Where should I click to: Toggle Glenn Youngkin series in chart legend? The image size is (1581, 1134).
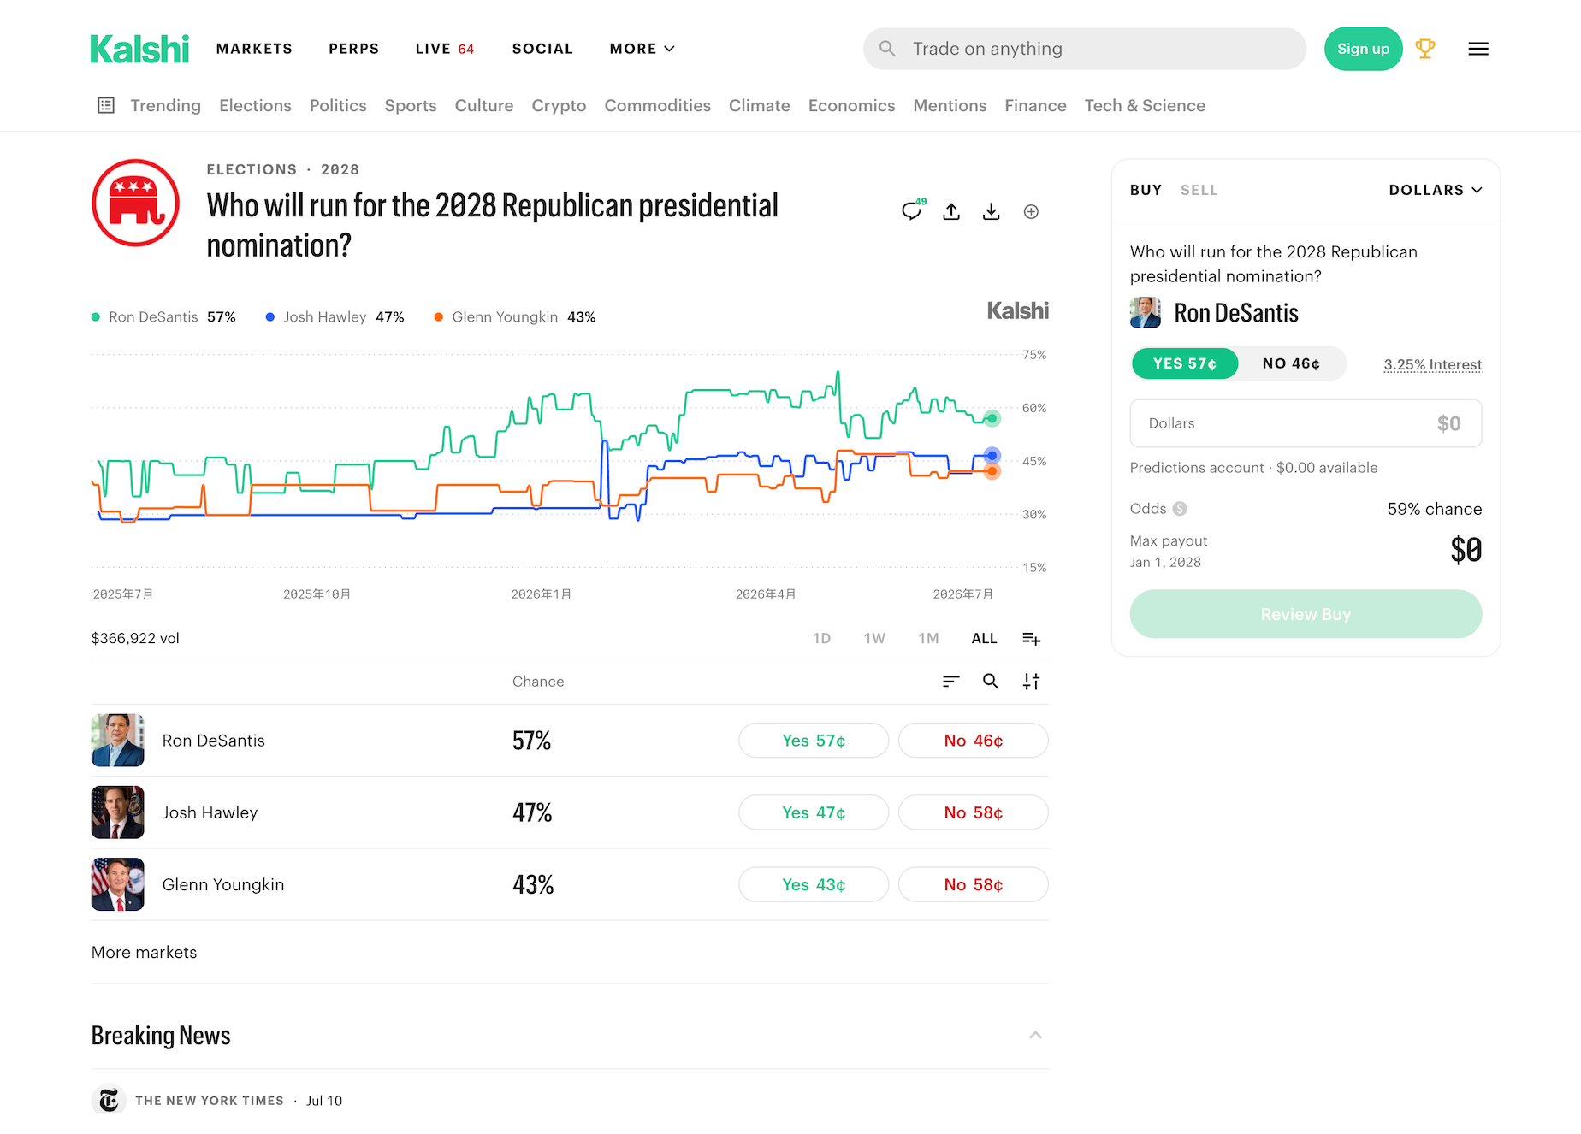pos(515,317)
